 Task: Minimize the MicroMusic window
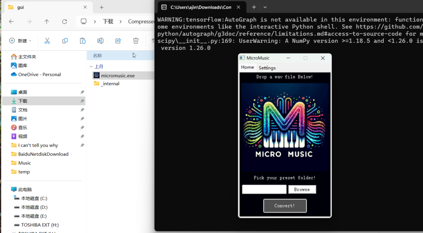pos(288,58)
